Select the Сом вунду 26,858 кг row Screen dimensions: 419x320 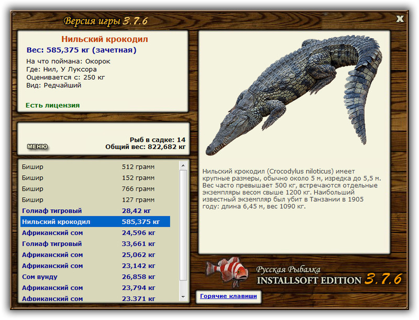coord(95,276)
